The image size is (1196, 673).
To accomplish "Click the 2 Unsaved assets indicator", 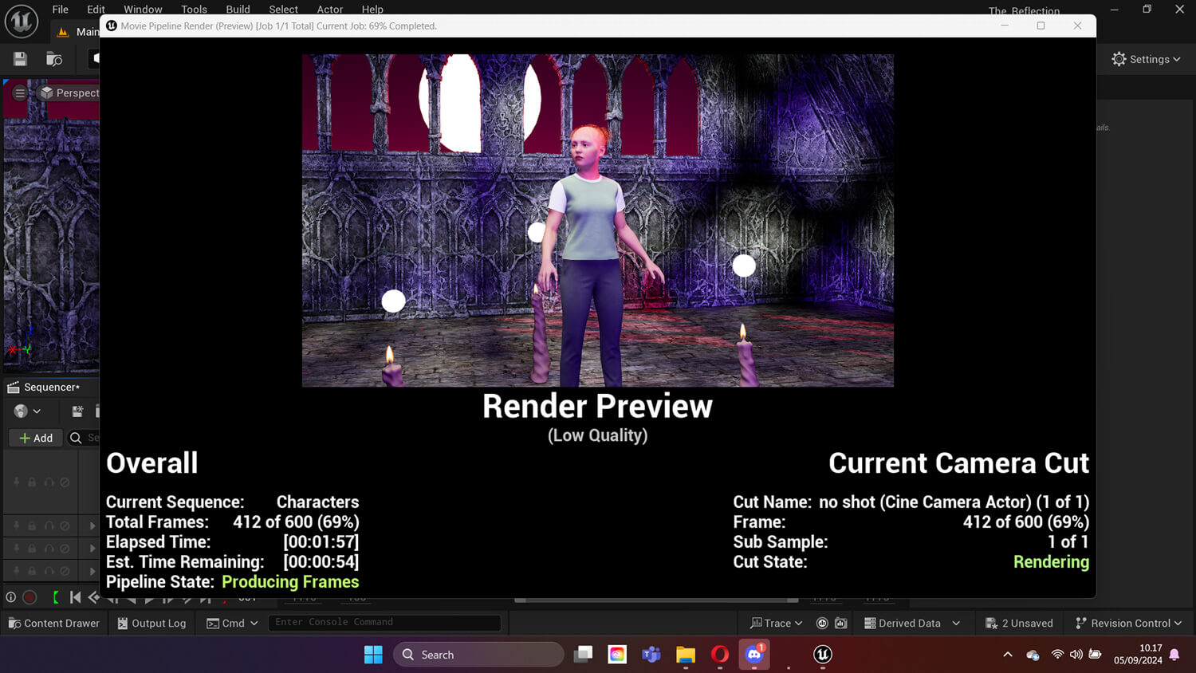I will [1019, 623].
